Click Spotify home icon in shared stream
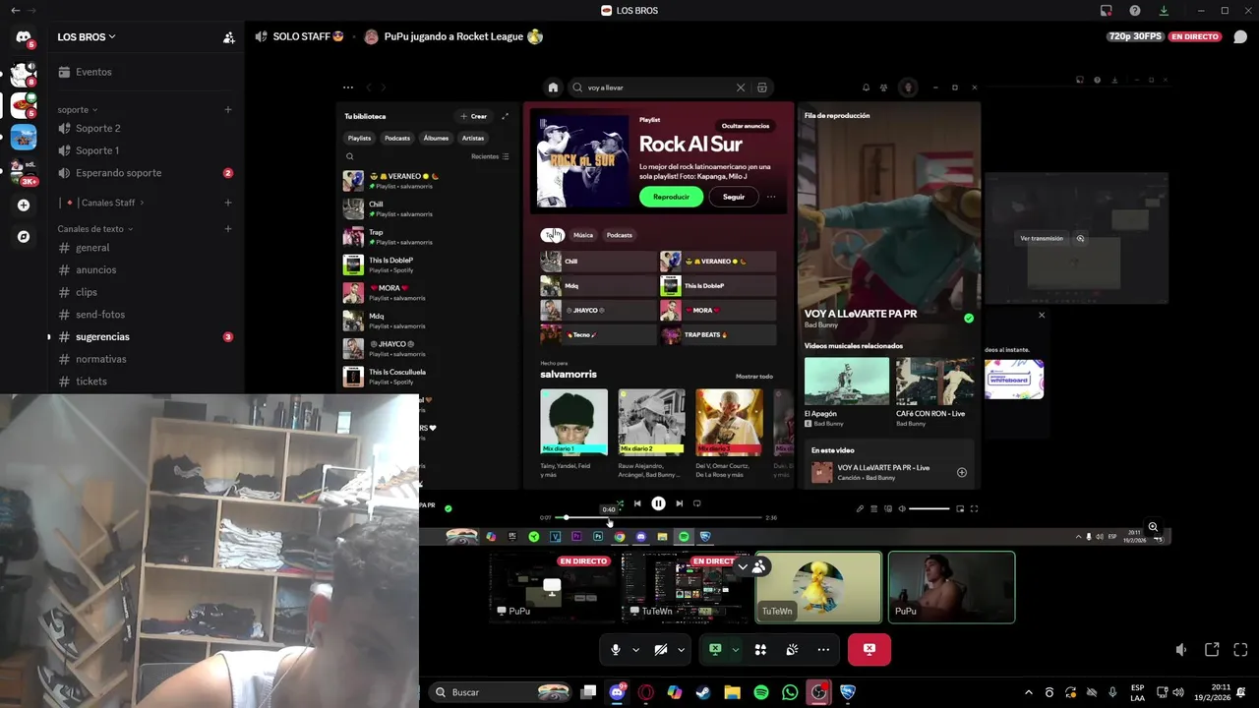 pos(553,88)
